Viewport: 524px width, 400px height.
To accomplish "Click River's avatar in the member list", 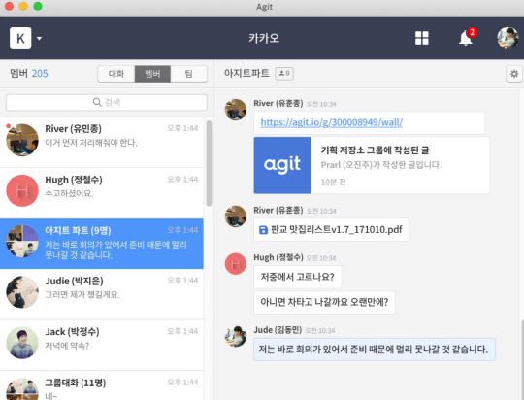I will (22, 140).
